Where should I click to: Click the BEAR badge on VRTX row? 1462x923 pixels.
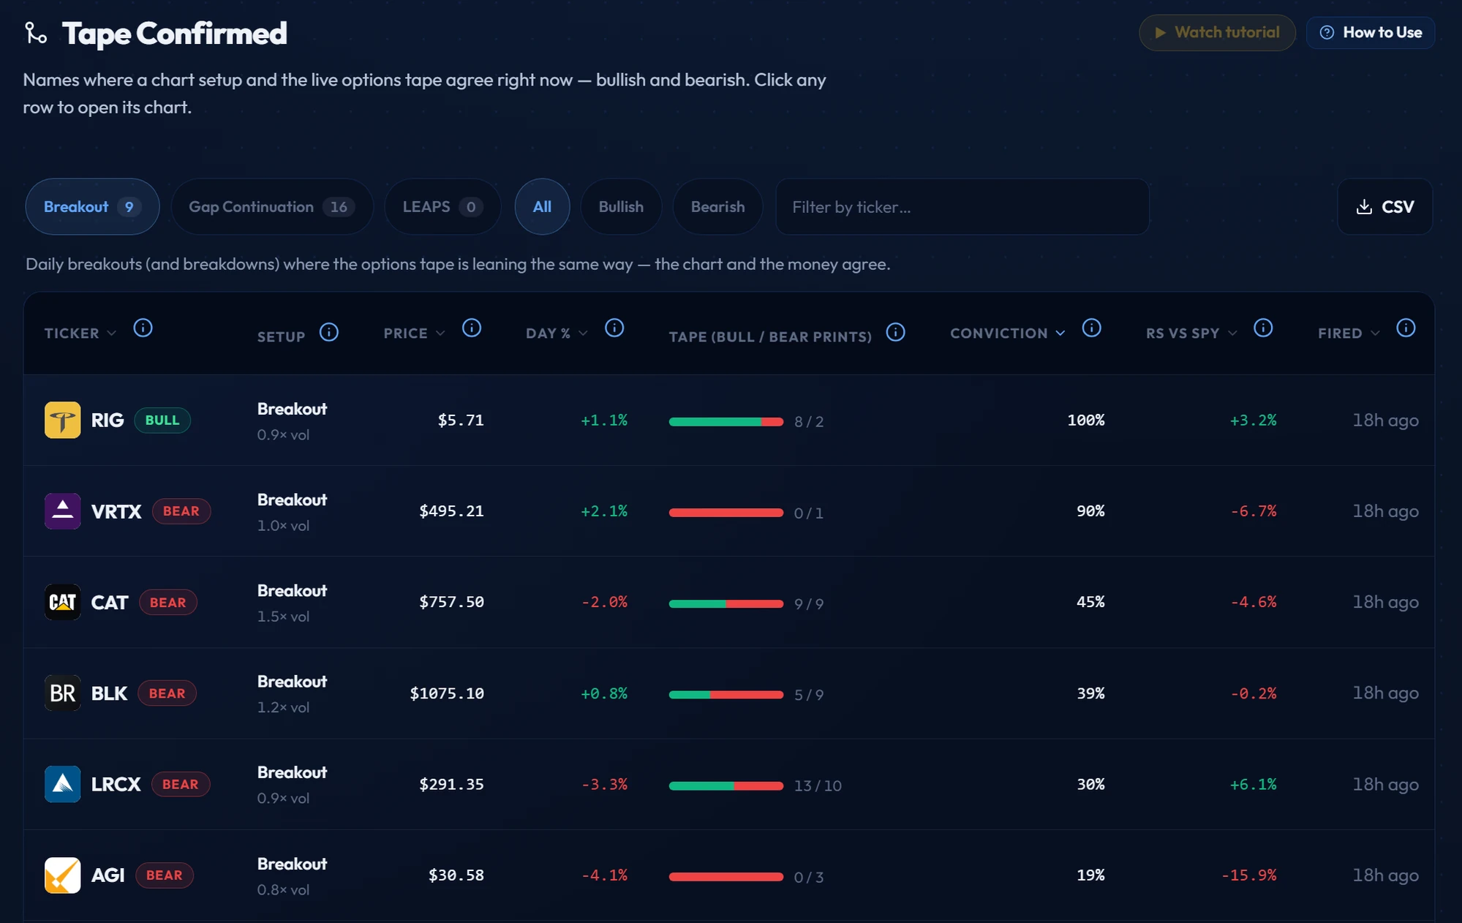[181, 511]
